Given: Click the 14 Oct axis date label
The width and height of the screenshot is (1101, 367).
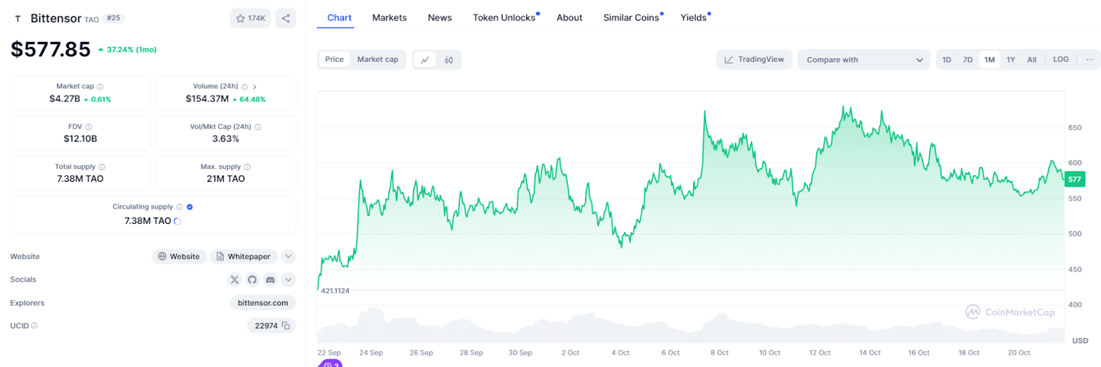Looking at the screenshot, I should (870, 353).
